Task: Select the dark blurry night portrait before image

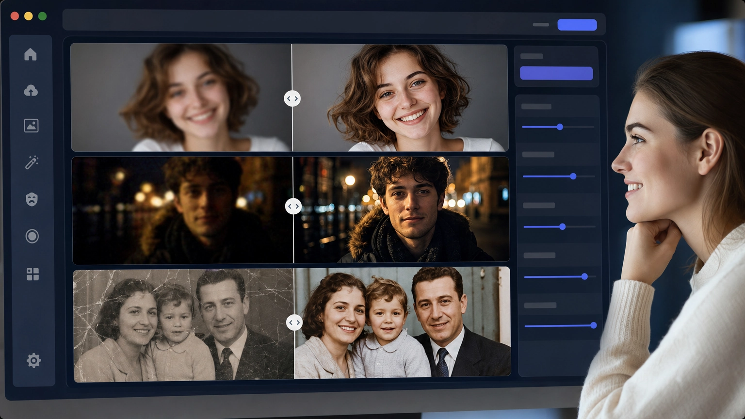Action: 183,210
